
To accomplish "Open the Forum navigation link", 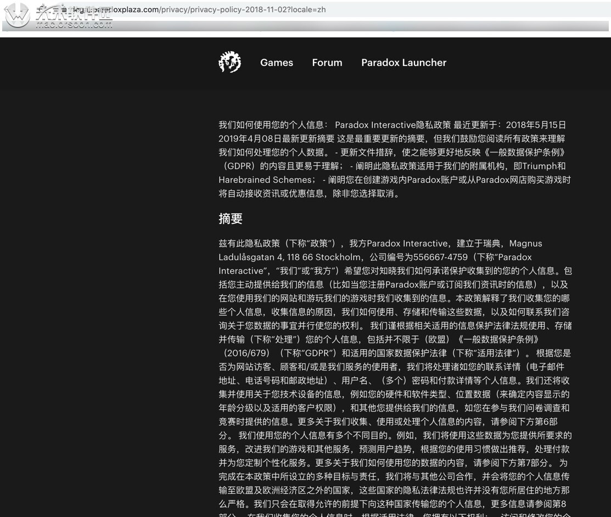I will (x=327, y=63).
